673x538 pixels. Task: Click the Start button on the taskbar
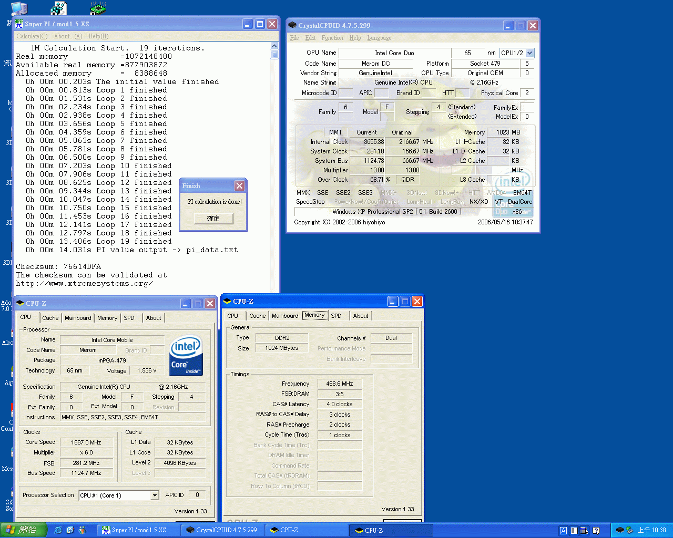click(x=24, y=530)
